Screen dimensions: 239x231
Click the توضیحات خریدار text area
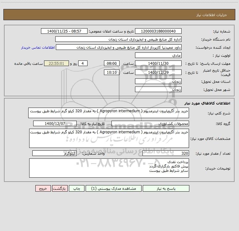[x=109, y=168]
